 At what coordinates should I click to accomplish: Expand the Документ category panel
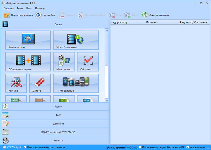pyautogui.click(x=55, y=124)
